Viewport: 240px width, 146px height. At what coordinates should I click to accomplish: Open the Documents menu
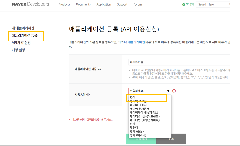pyautogui.click(x=83, y=4)
